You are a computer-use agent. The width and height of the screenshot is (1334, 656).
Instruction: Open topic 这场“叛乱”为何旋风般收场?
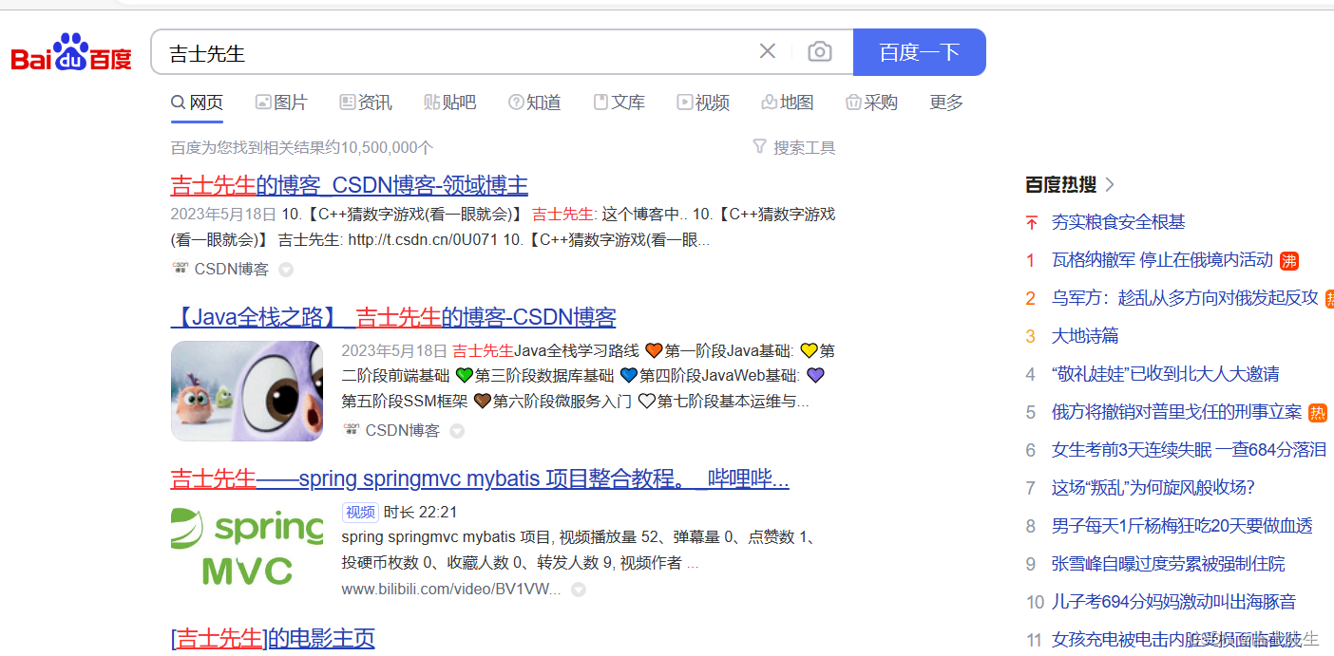click(x=1153, y=488)
